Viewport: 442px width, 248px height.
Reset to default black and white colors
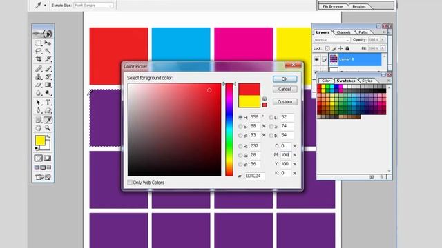37,149
